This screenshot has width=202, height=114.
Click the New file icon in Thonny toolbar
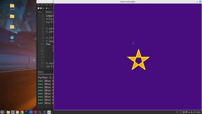[39, 8]
